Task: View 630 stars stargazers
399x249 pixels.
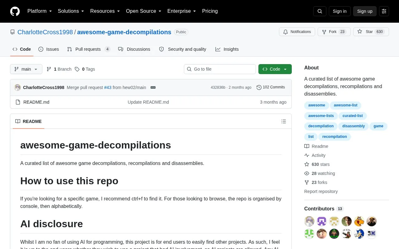Action: coord(317,164)
